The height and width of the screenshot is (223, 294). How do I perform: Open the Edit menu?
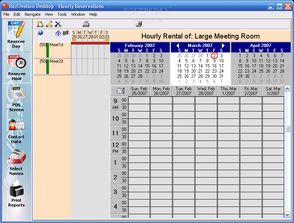pyautogui.click(x=17, y=14)
